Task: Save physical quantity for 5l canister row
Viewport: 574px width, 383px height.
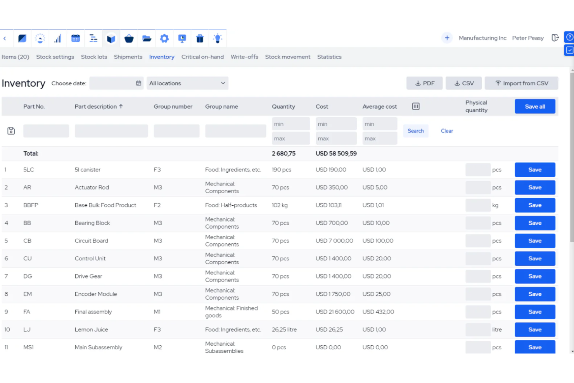Action: coord(535,170)
